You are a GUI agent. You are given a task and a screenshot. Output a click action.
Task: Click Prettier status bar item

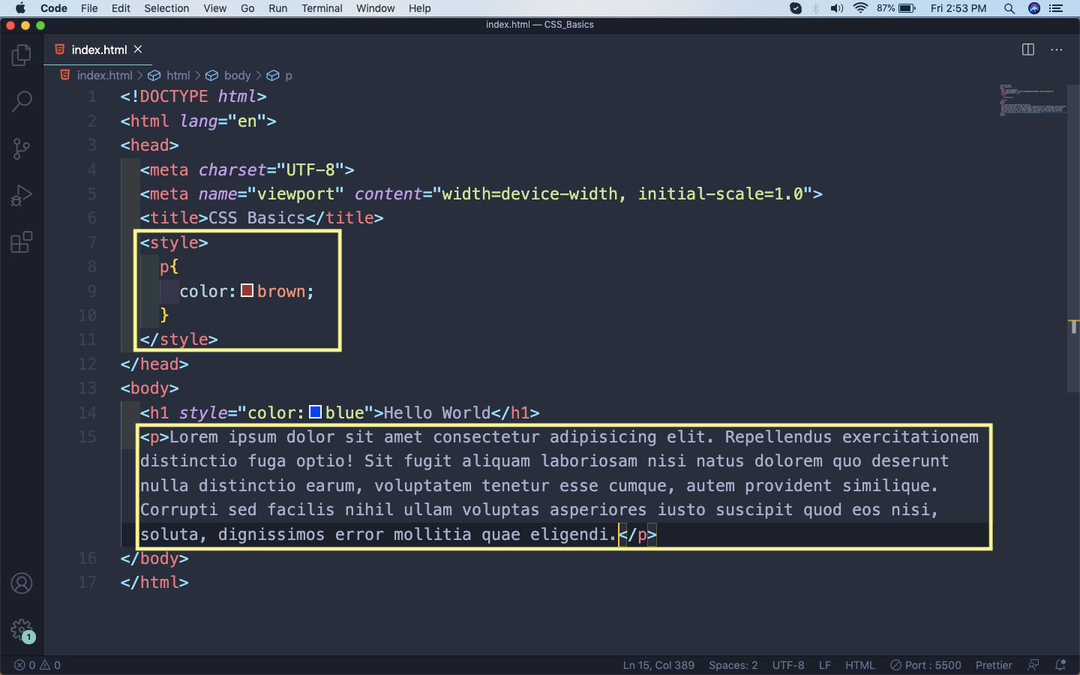[x=994, y=665]
